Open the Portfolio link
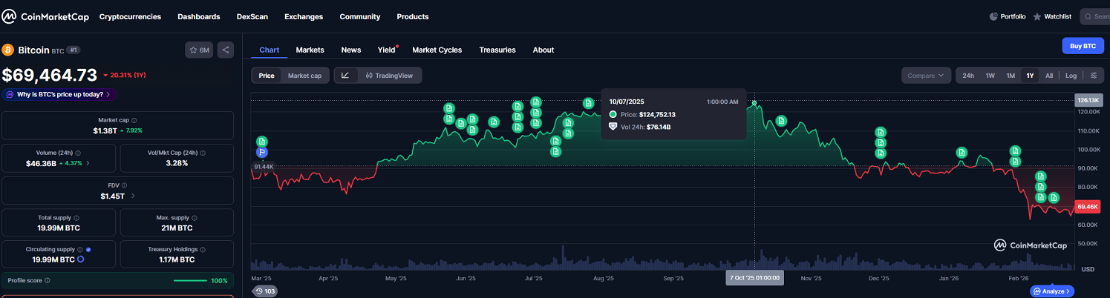 tap(1008, 16)
